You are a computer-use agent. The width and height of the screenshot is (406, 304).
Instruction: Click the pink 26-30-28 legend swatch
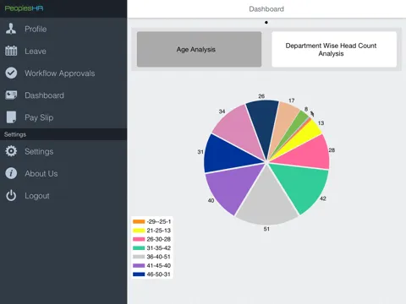point(139,239)
